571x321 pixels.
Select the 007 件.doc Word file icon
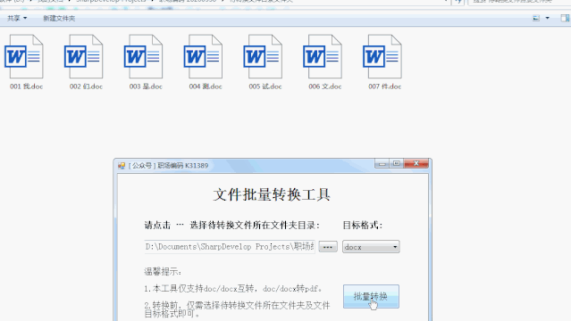[382, 56]
